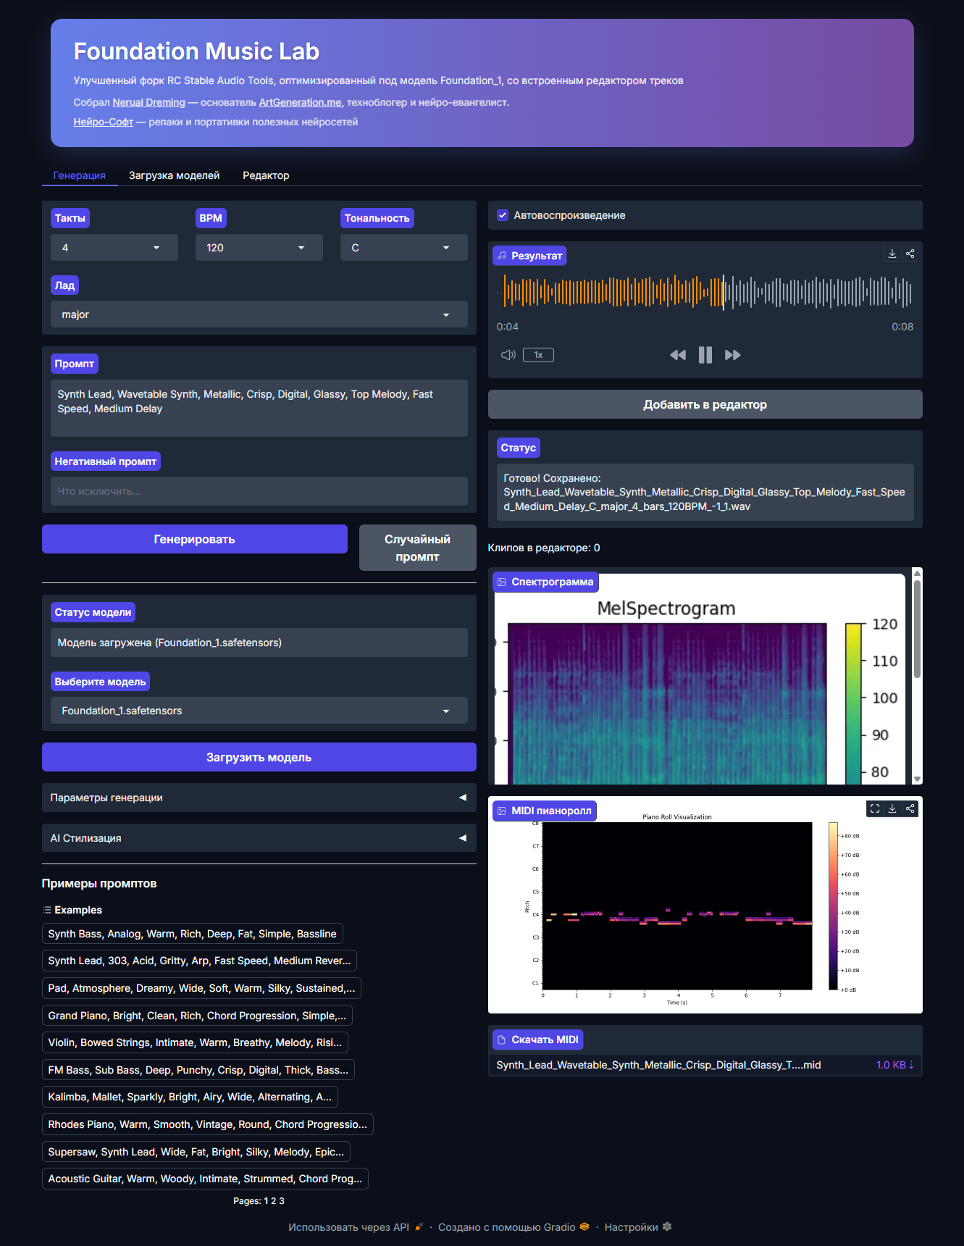Click the spectrogram panel scrollbar
964x1246 pixels.
(x=917, y=630)
